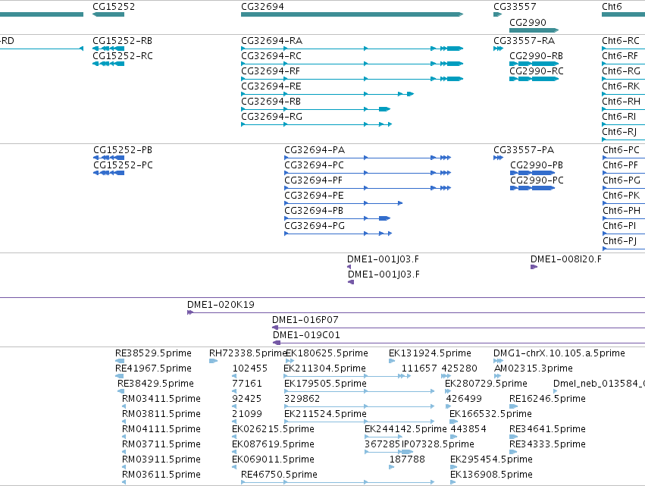The width and height of the screenshot is (645, 486).
Task: Select protein CG15252-PB
Action: [x=123, y=150]
